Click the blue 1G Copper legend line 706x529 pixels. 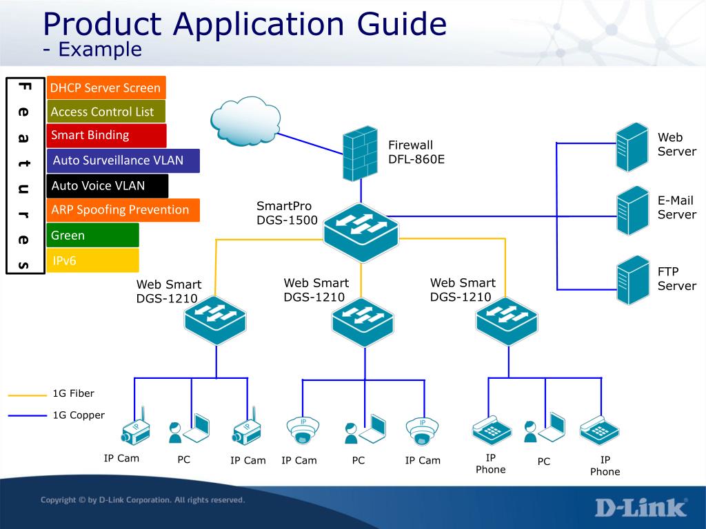point(27,415)
